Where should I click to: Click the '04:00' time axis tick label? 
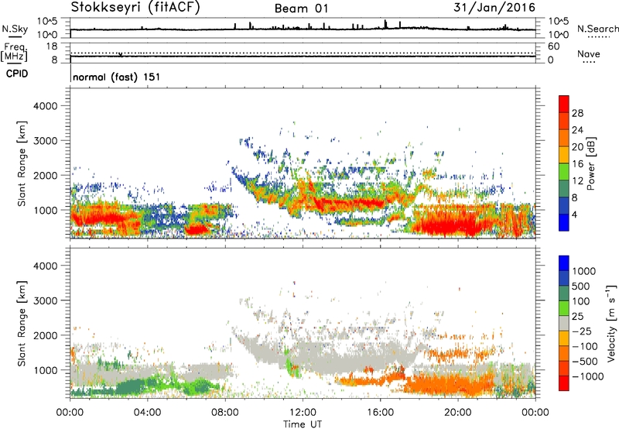click(147, 413)
